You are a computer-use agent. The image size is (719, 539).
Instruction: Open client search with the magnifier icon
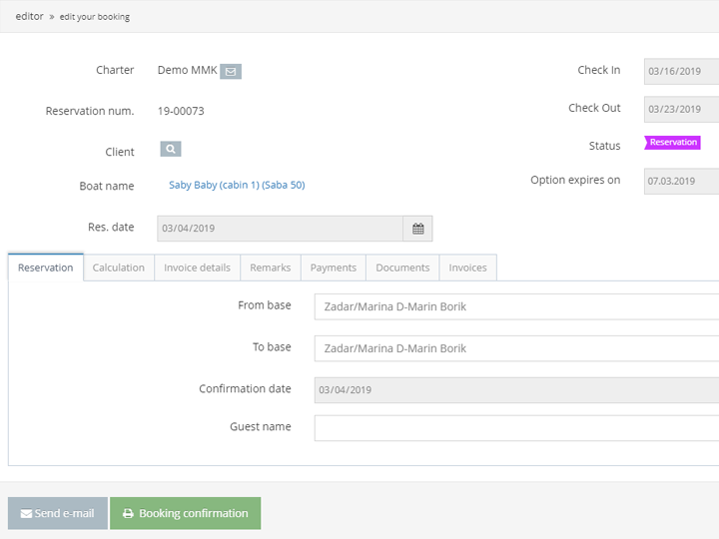(171, 150)
